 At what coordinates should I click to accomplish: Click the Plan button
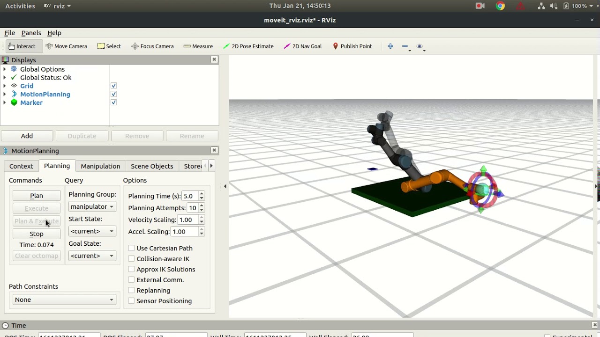(37, 196)
